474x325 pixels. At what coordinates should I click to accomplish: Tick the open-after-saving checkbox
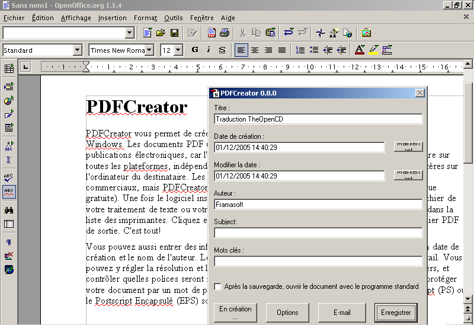coord(217,286)
